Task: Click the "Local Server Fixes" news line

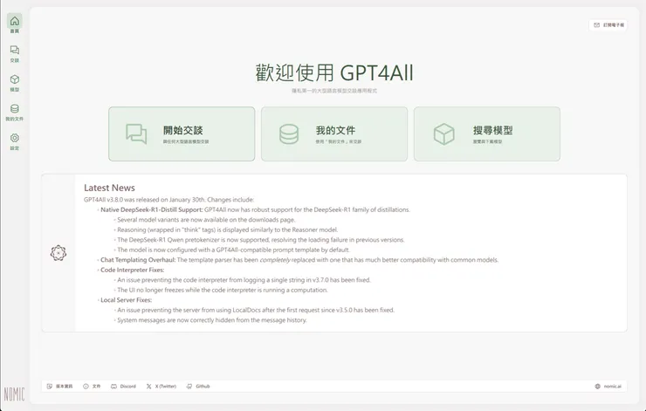Action: [126, 300]
